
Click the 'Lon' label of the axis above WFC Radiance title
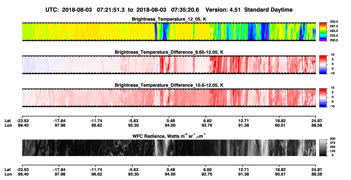(x=8, y=125)
